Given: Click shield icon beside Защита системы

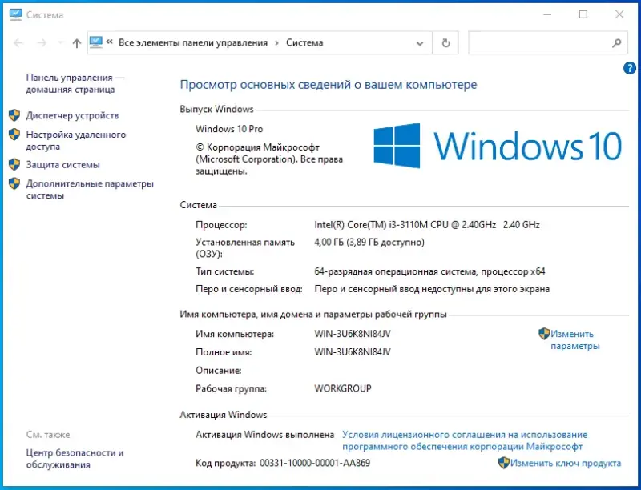Looking at the screenshot, I should pyautogui.click(x=14, y=165).
